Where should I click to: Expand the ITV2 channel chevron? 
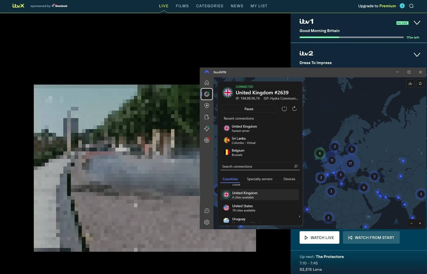coord(417,55)
